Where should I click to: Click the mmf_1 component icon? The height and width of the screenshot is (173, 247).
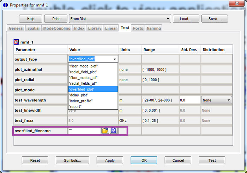click(x=16, y=42)
